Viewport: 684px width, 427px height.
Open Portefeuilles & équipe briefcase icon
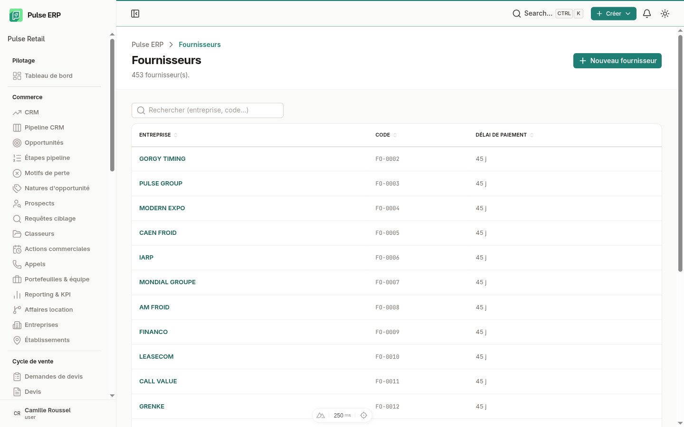[x=17, y=279]
